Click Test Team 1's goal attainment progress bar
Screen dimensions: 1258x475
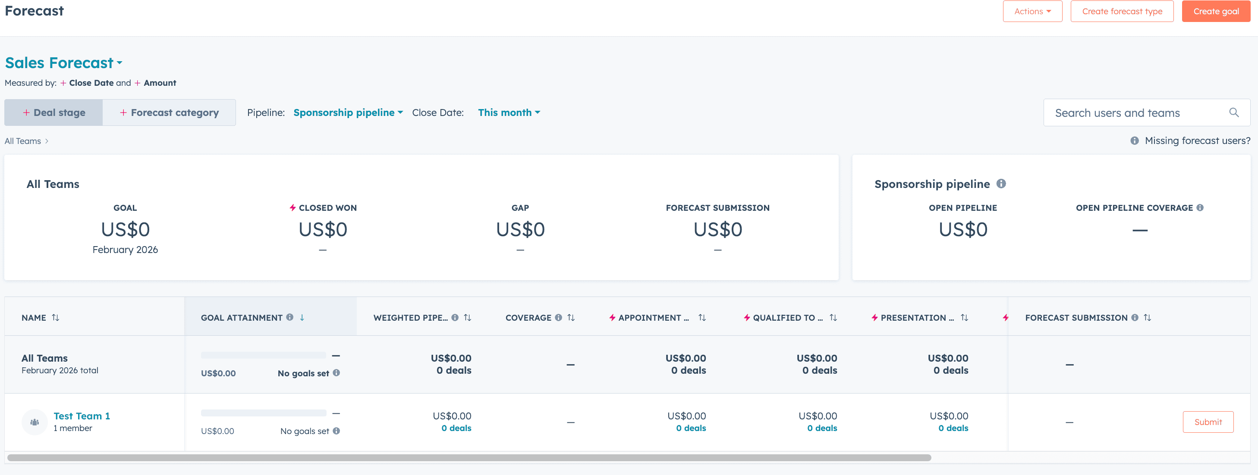(263, 412)
